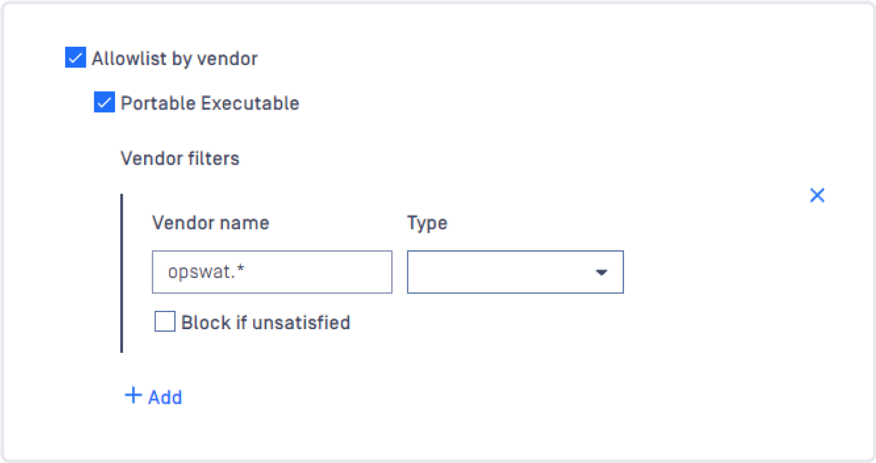The height and width of the screenshot is (463, 876).
Task: Add a new vendor filter entry
Action: tap(153, 396)
